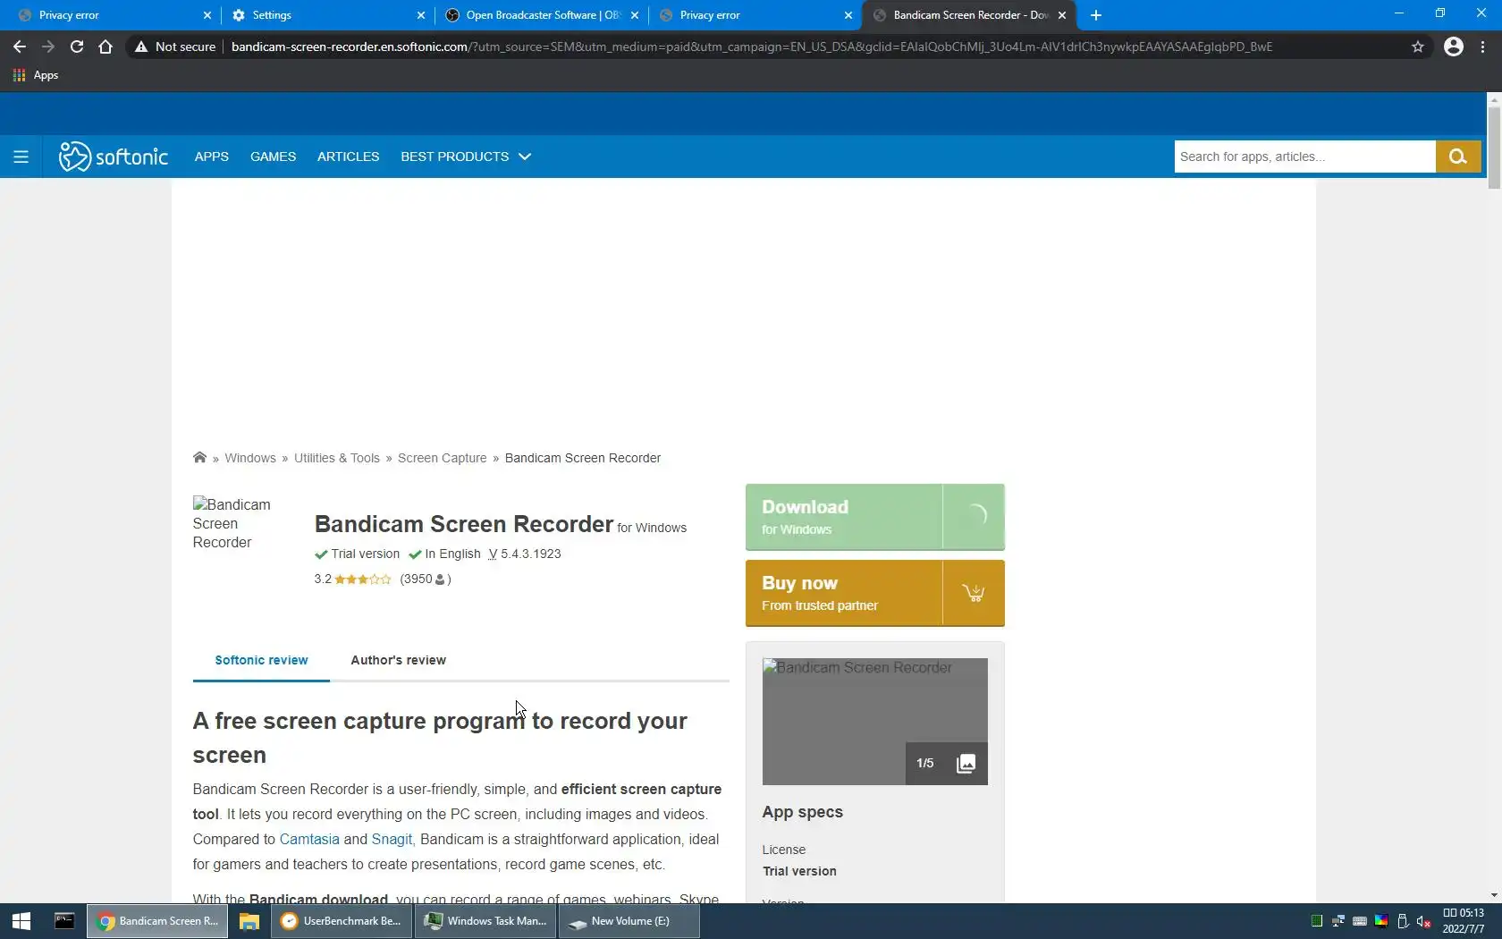Open the Softonic hamburger menu
The height and width of the screenshot is (939, 1502).
pyautogui.click(x=21, y=156)
